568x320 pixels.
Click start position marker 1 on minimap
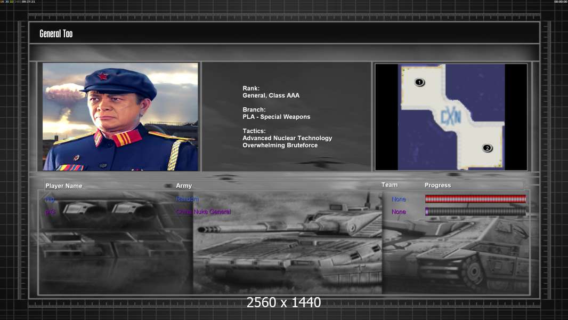tap(419, 82)
